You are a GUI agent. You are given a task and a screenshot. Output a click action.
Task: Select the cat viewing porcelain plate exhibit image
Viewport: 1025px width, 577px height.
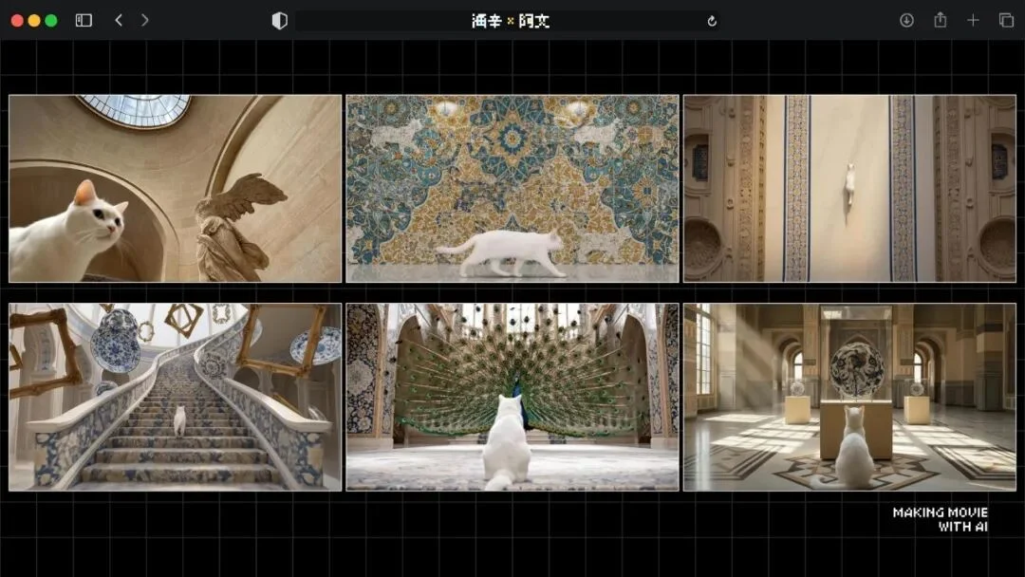(x=849, y=397)
